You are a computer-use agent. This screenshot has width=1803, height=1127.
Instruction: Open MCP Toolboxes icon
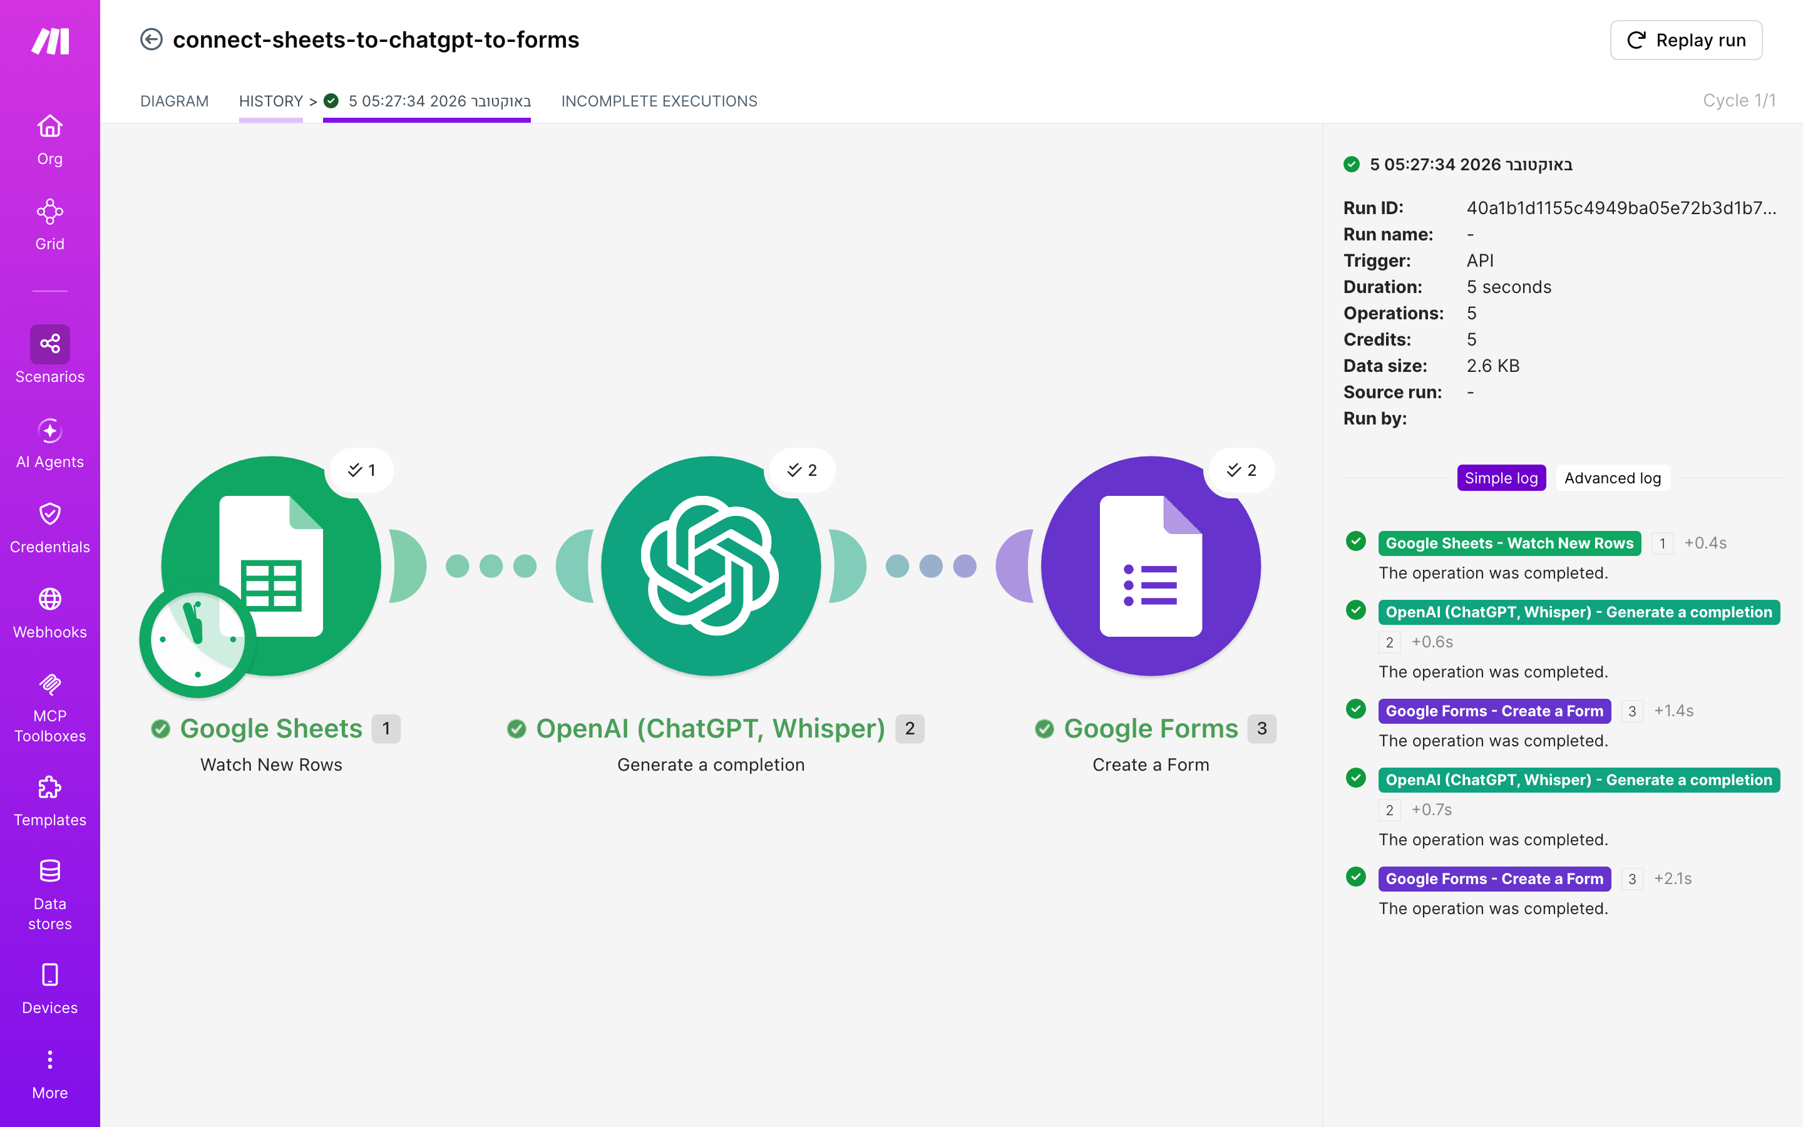[50, 684]
